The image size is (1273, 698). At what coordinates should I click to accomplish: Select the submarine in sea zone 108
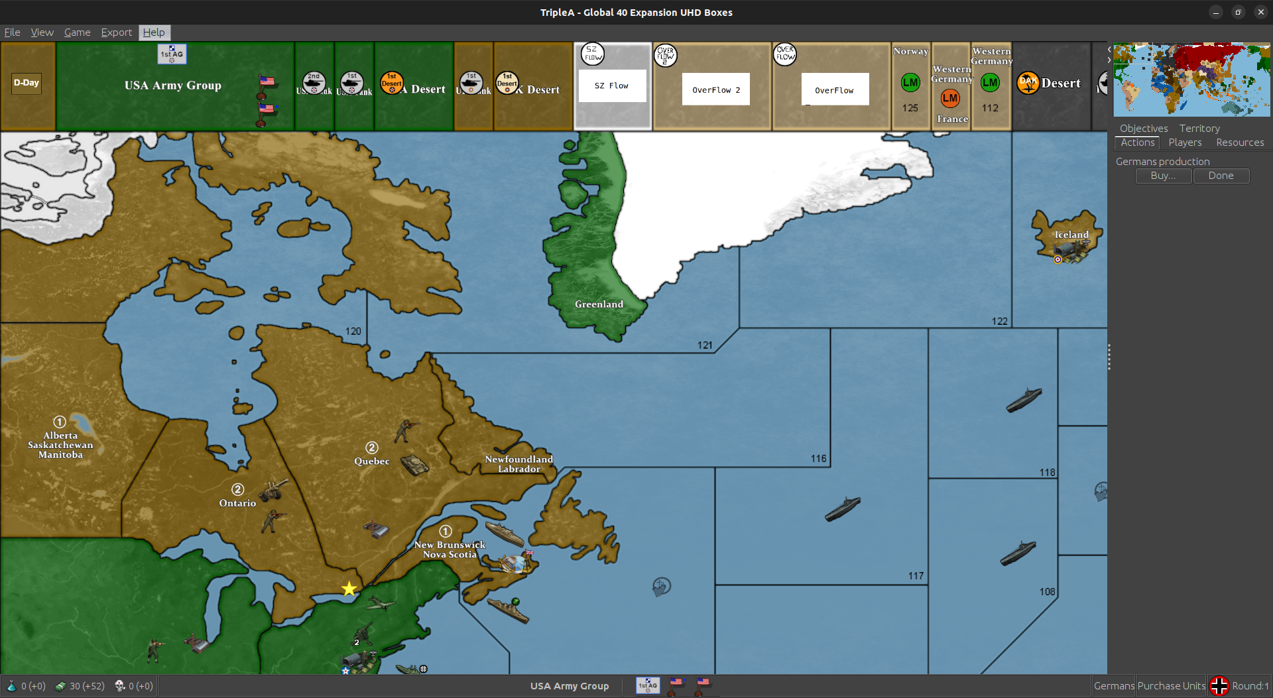pos(1018,553)
